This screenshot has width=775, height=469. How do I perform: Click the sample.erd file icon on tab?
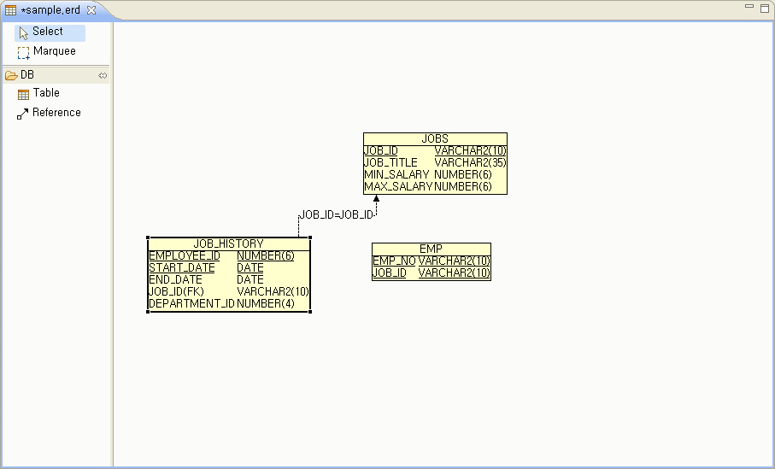tap(11, 10)
